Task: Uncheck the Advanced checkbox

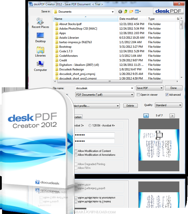Action: click(x=167, y=95)
